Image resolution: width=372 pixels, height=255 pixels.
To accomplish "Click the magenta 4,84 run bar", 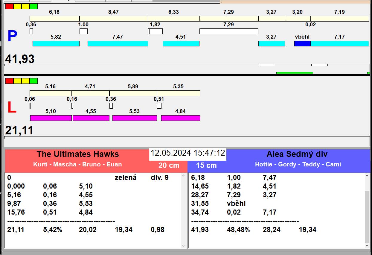I will (181, 118).
